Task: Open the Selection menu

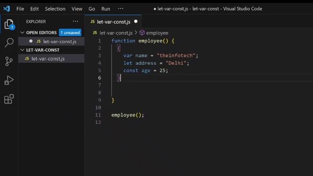Action: point(55,9)
